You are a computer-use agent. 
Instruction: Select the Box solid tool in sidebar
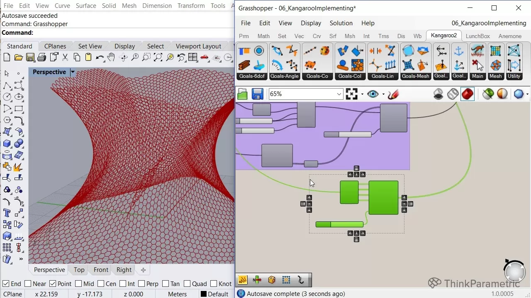click(x=7, y=144)
